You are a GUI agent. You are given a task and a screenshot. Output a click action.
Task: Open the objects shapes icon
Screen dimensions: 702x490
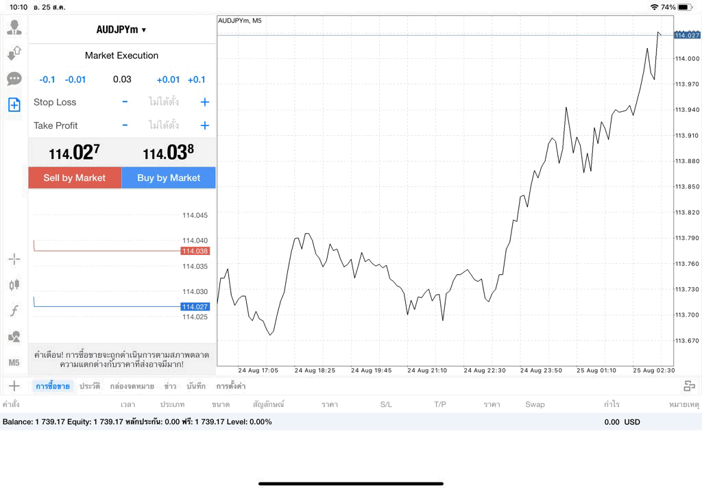point(14,336)
